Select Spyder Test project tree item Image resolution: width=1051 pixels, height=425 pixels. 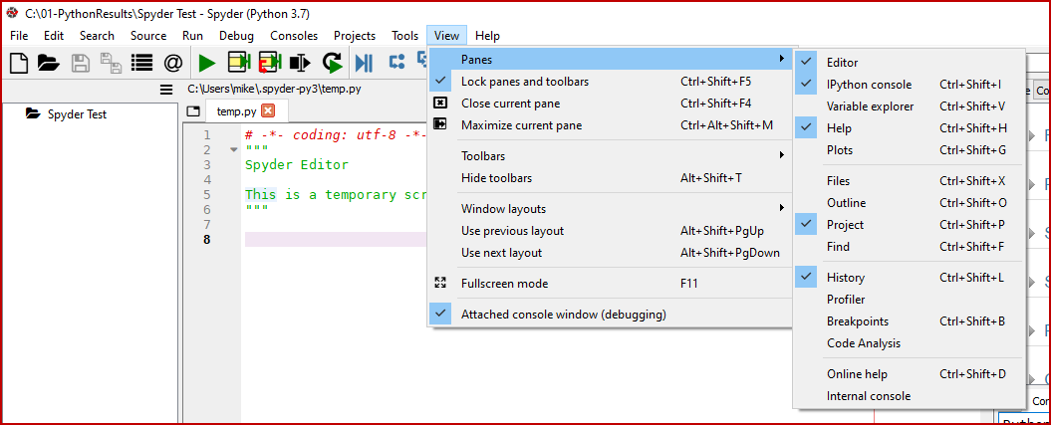point(77,114)
